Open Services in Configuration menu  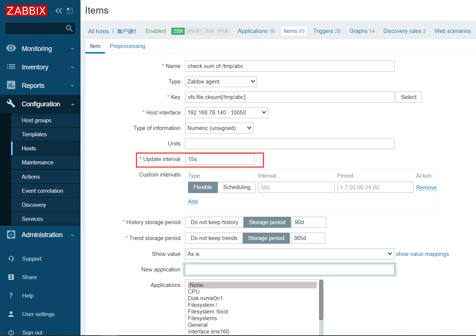coord(46,219)
